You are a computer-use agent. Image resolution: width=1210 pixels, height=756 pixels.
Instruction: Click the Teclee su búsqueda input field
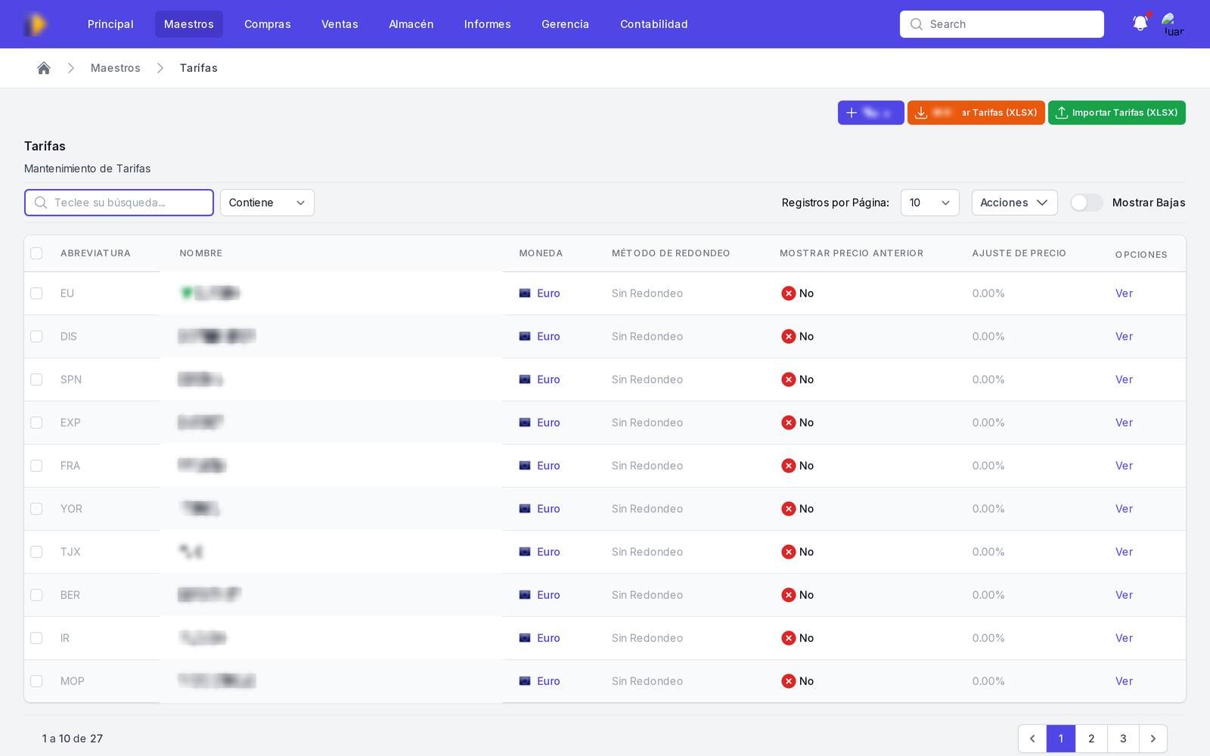pos(119,203)
